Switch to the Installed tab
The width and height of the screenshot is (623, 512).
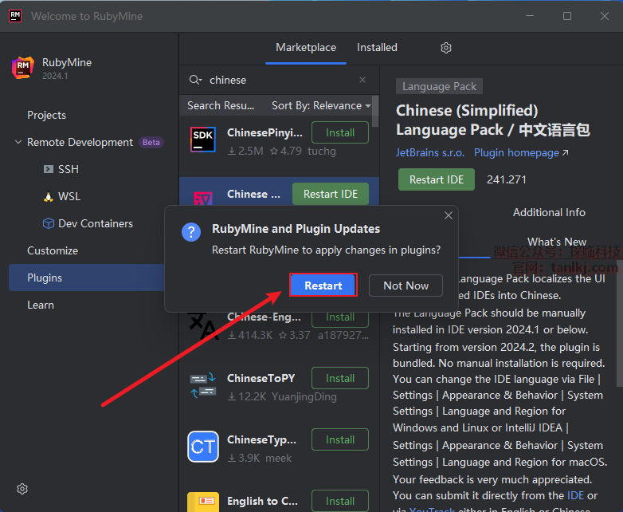377,47
